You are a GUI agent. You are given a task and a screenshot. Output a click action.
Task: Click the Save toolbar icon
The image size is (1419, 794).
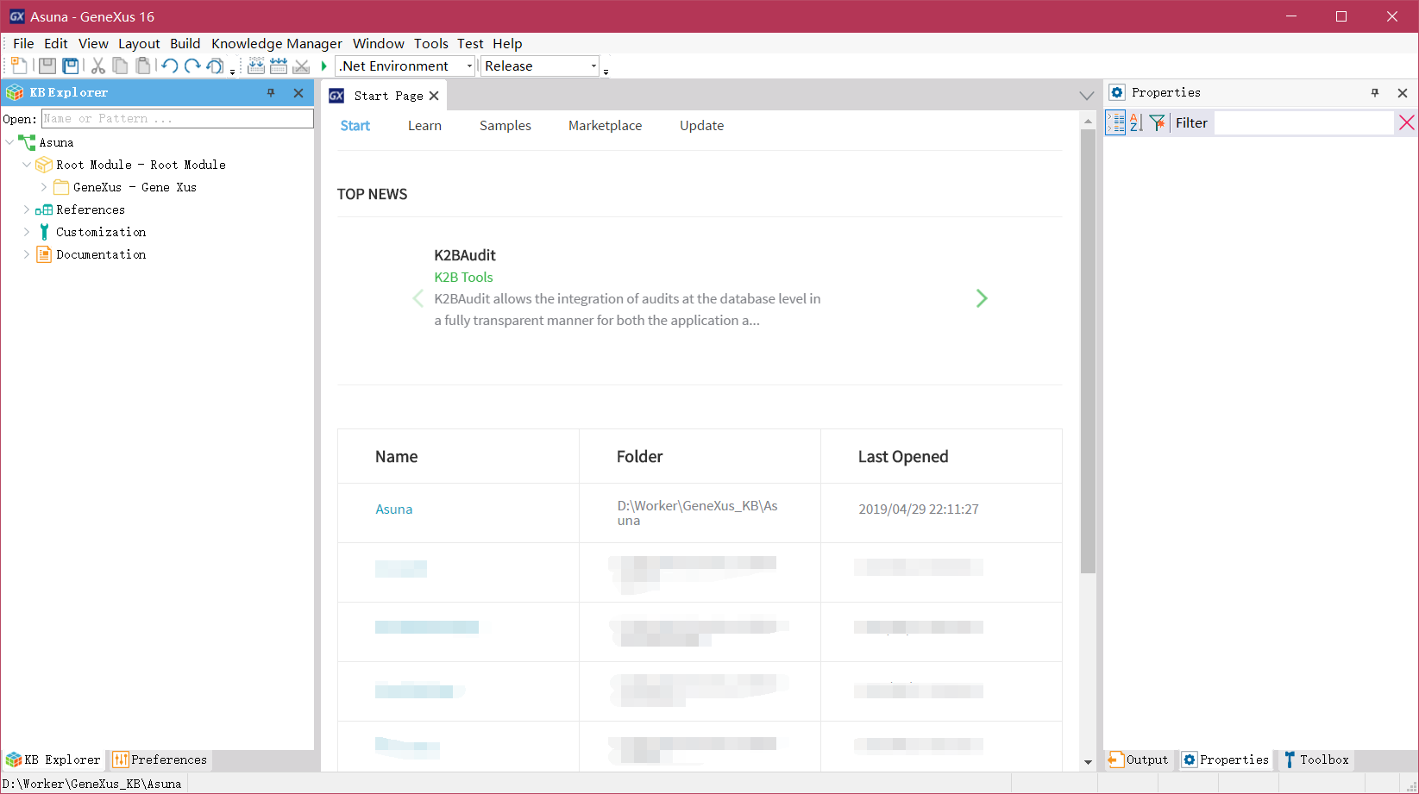(47, 66)
